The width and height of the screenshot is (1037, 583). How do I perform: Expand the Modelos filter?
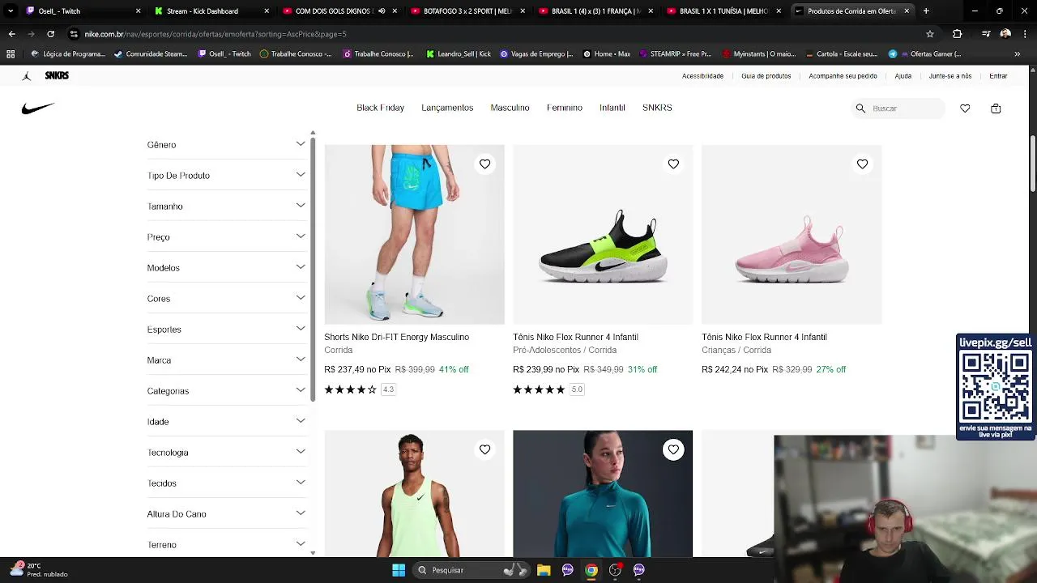point(226,267)
